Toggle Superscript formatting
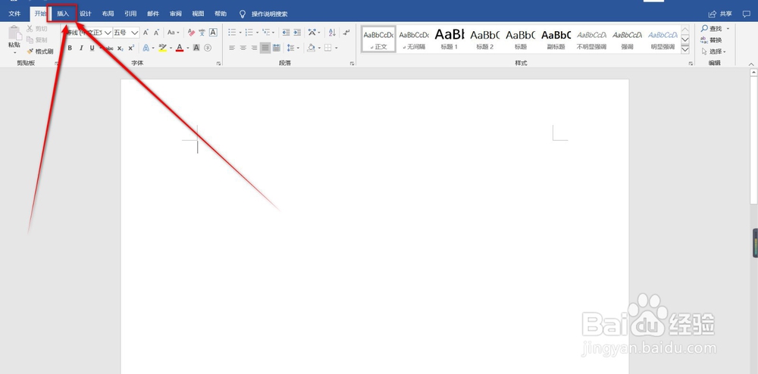758x374 pixels. pos(131,48)
